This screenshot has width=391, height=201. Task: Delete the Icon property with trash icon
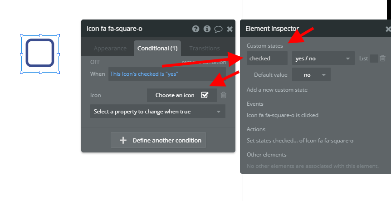coord(224,95)
